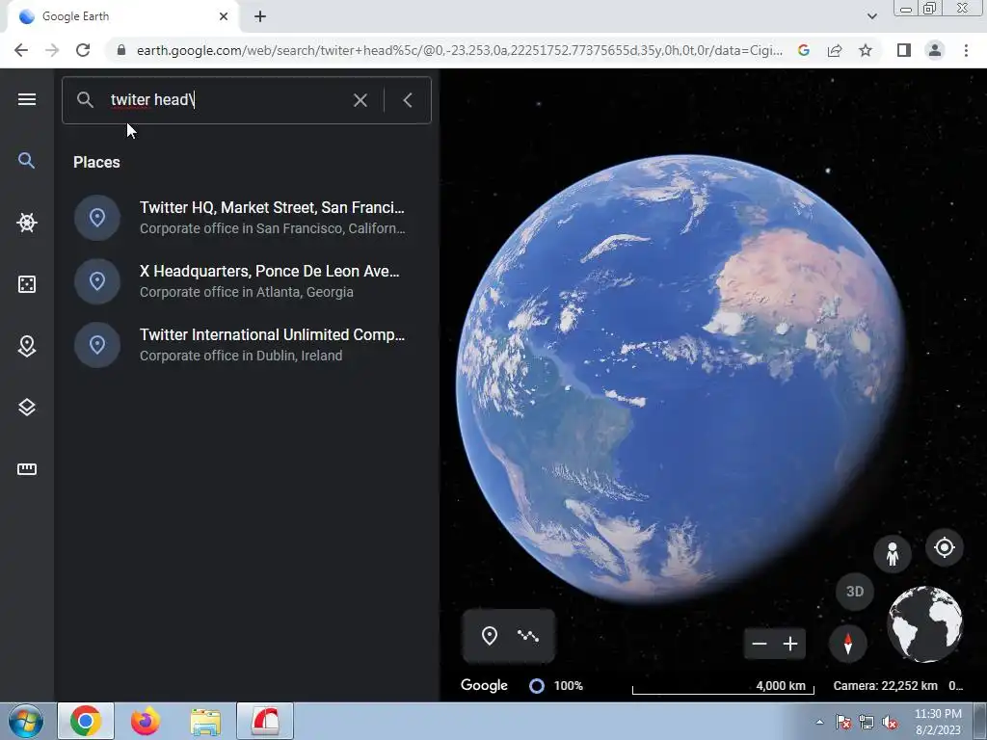Screen dimensions: 987x740
Task: Zoom in with the plus button
Action: coord(790,644)
